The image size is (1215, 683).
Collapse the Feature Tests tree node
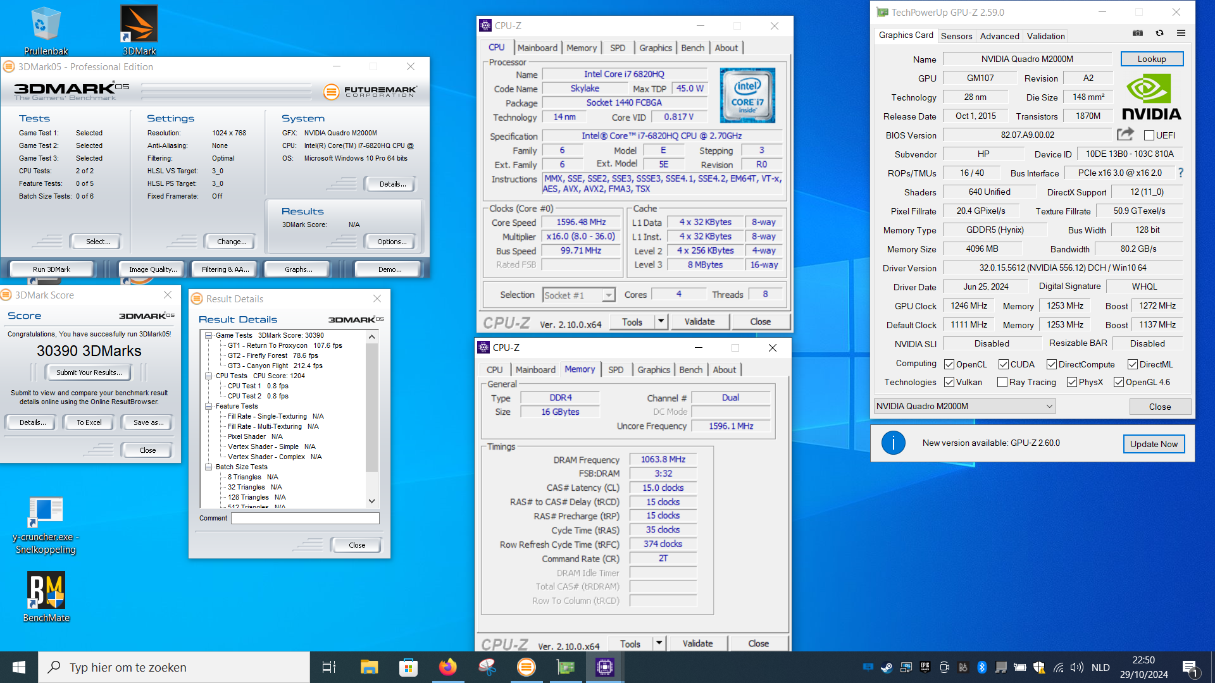(x=208, y=406)
